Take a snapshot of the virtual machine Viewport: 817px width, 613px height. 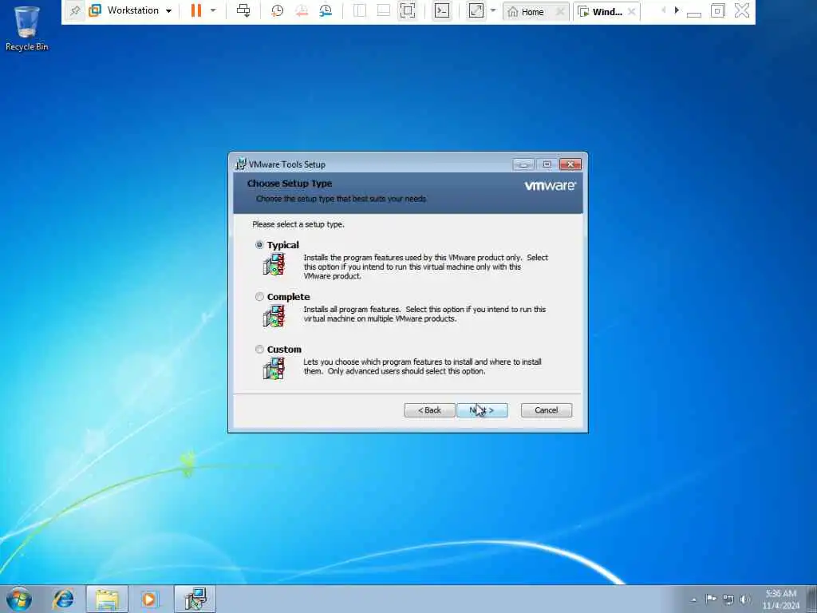pyautogui.click(x=277, y=10)
